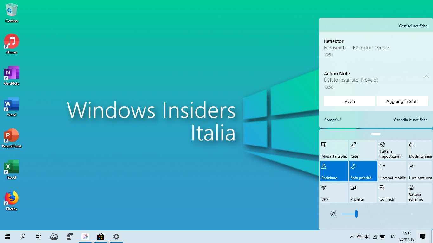Click the battery tray icon
Image resolution: width=433 pixels, height=243 pixels.
[383, 237]
